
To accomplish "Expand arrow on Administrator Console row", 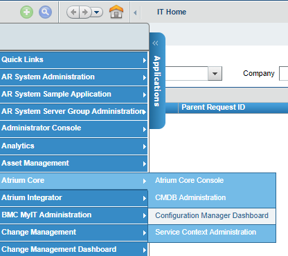I will pyautogui.click(x=145, y=129).
